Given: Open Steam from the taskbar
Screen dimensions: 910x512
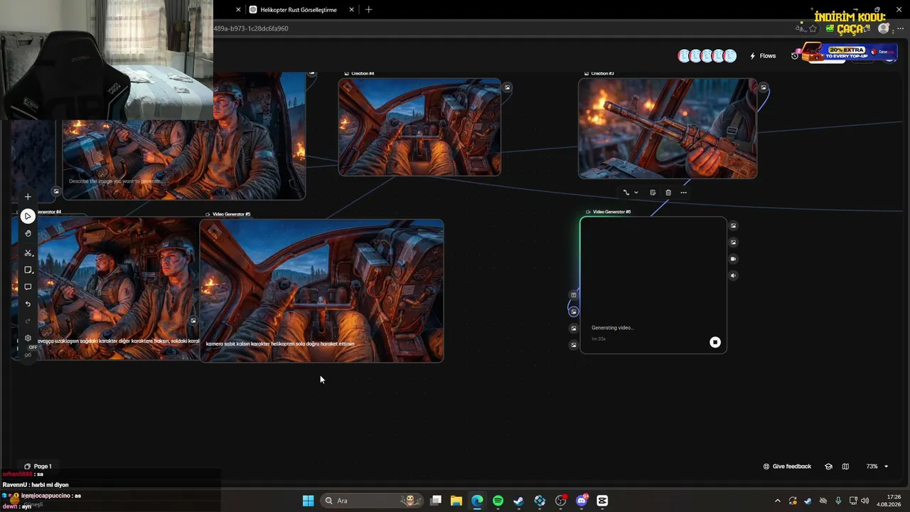Looking at the screenshot, I should pyautogui.click(x=519, y=501).
